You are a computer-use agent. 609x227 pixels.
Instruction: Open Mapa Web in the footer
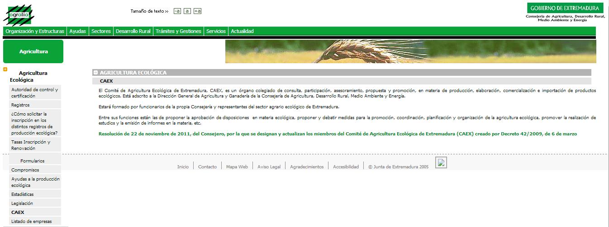click(237, 167)
